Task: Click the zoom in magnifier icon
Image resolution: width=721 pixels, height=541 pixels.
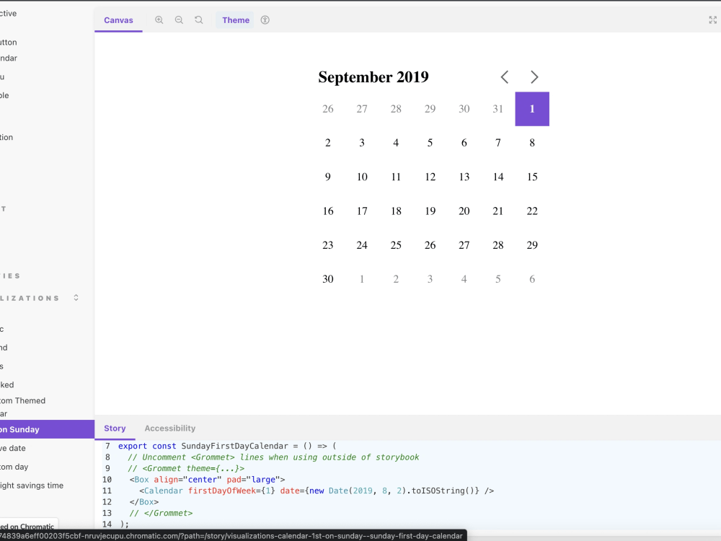Action: click(159, 19)
